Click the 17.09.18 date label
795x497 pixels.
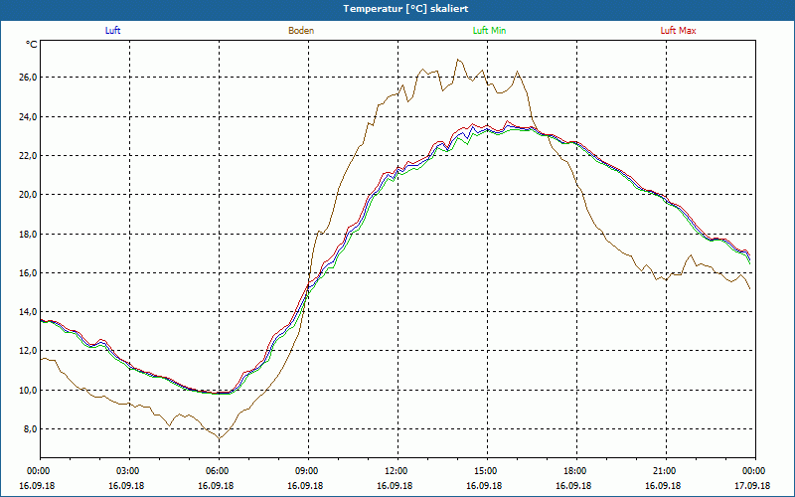click(752, 485)
